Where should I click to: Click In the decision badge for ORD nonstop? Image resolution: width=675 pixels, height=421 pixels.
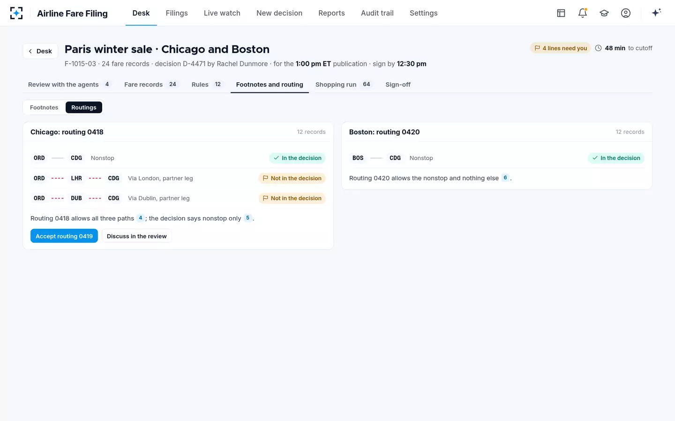pyautogui.click(x=297, y=158)
